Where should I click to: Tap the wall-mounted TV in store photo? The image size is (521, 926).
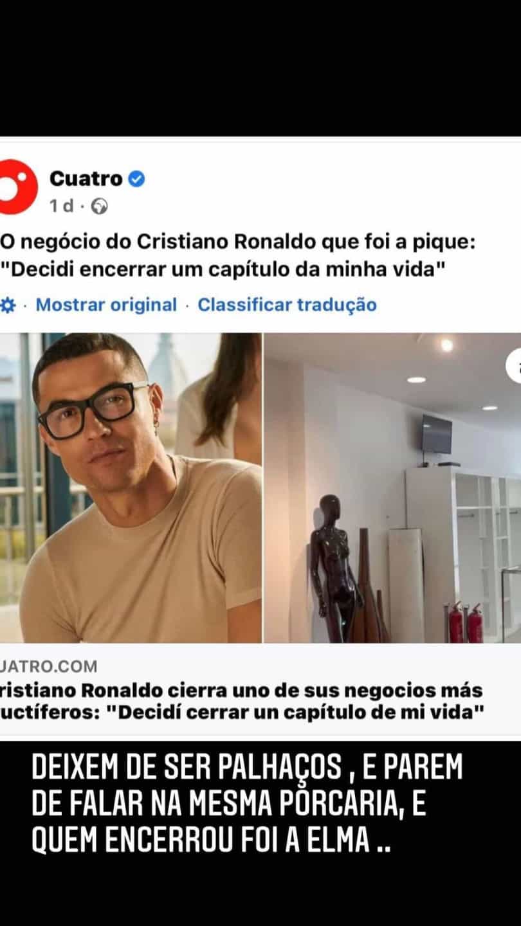[436, 435]
